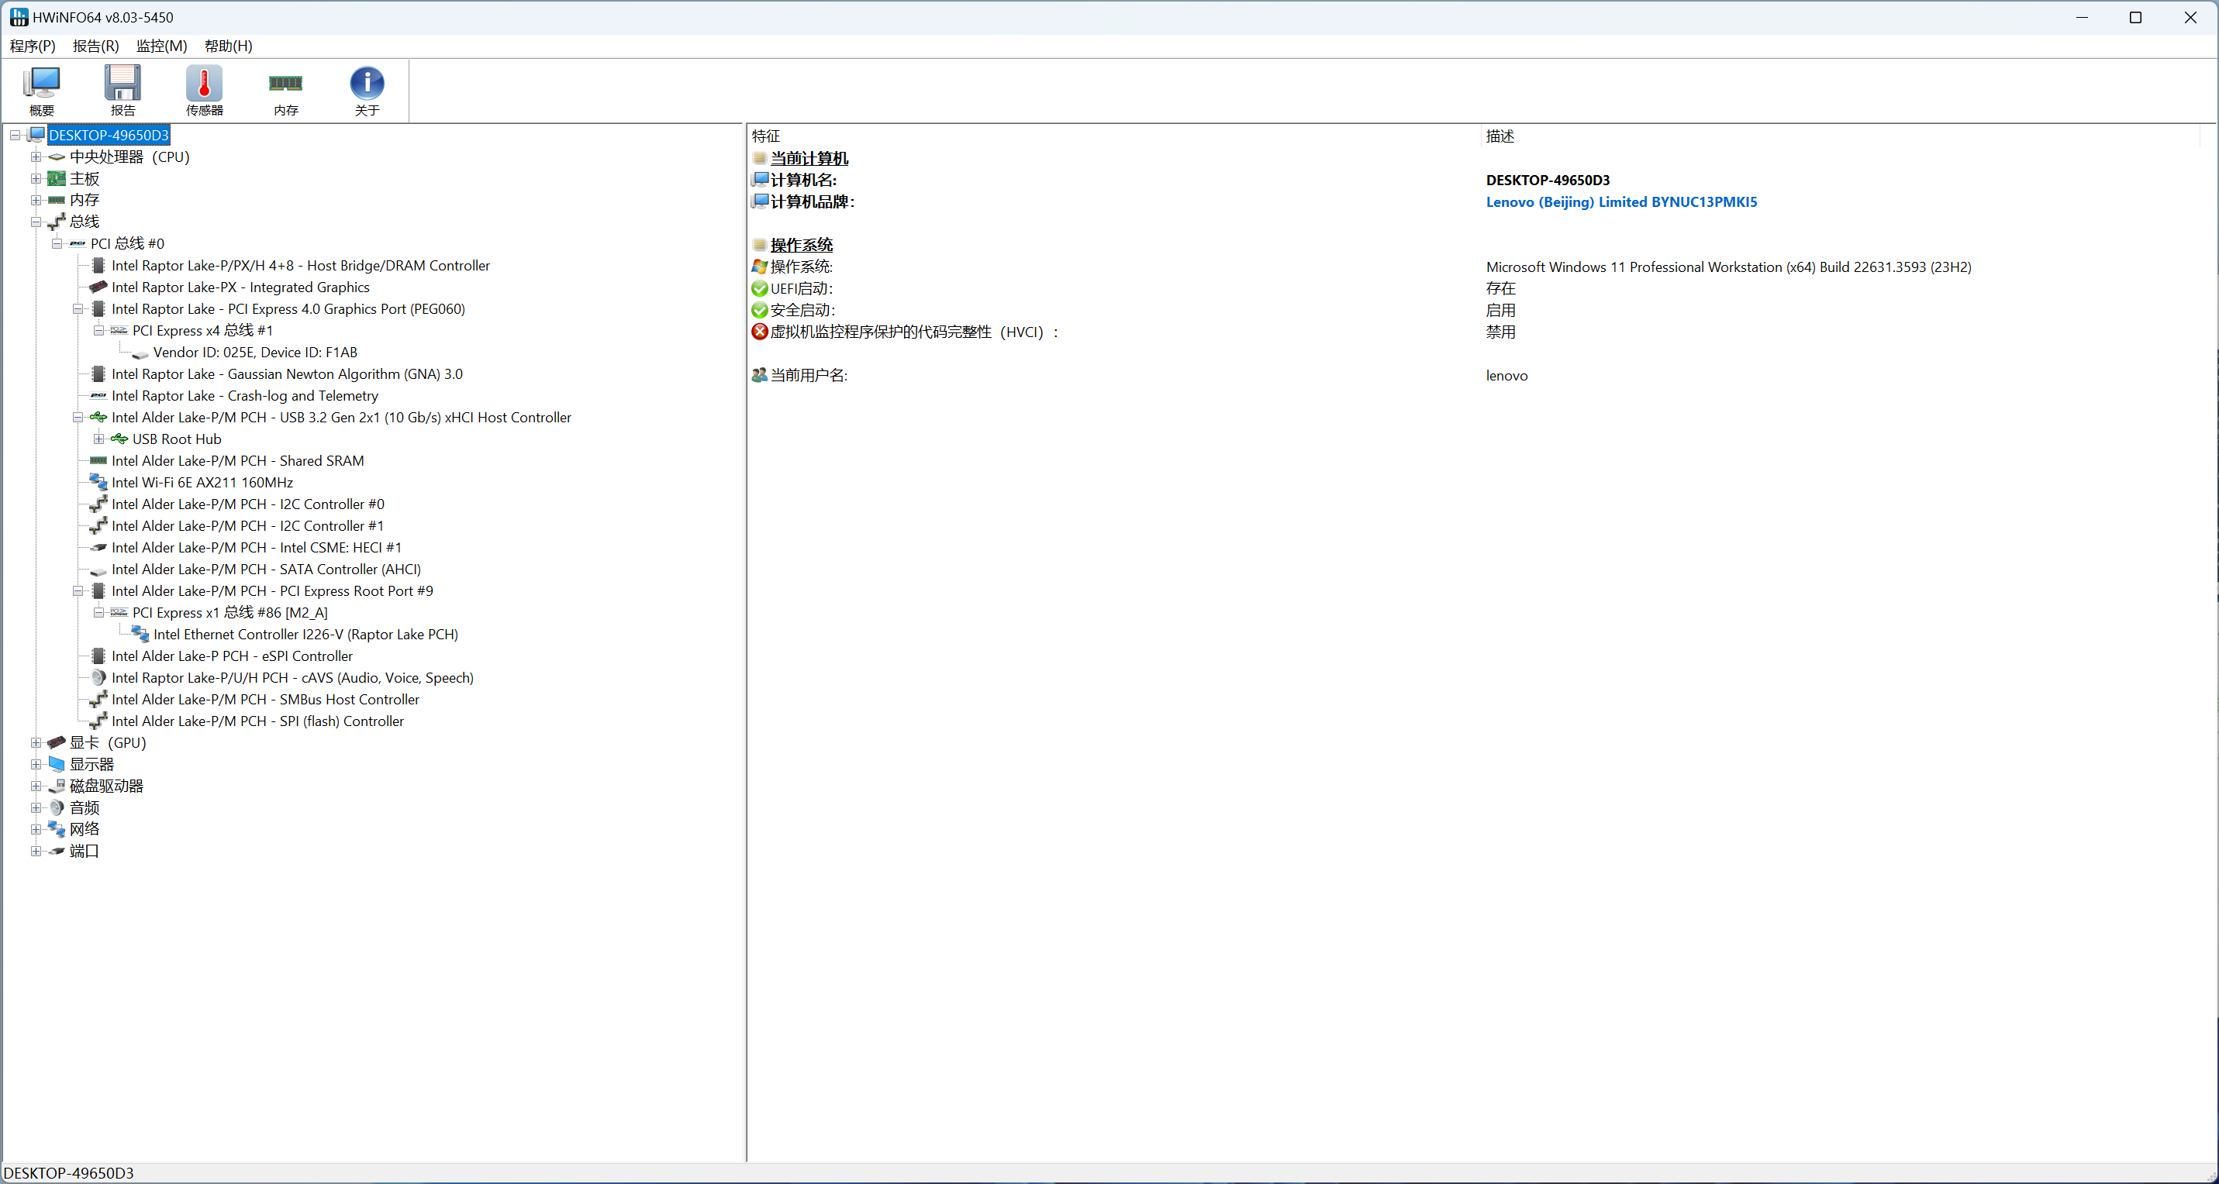The height and width of the screenshot is (1184, 2219).
Task: Click the Intel Wi-Fi 6E AX211 network icon
Action: pyautogui.click(x=98, y=482)
